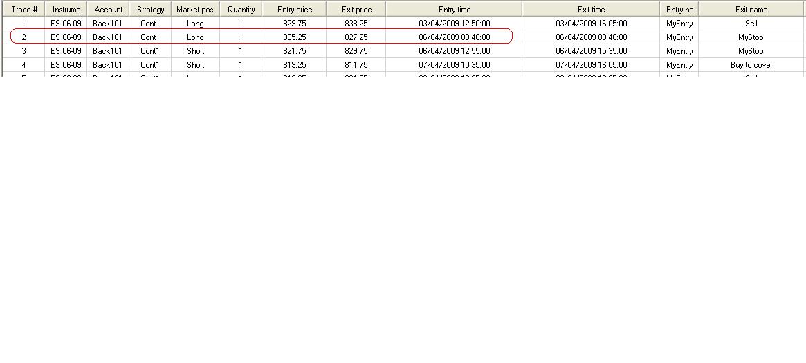The height and width of the screenshot is (363, 806).
Task: Click the Buy to cover exit name
Action: tap(751, 65)
